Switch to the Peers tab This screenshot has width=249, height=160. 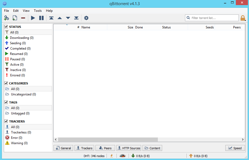(105, 148)
